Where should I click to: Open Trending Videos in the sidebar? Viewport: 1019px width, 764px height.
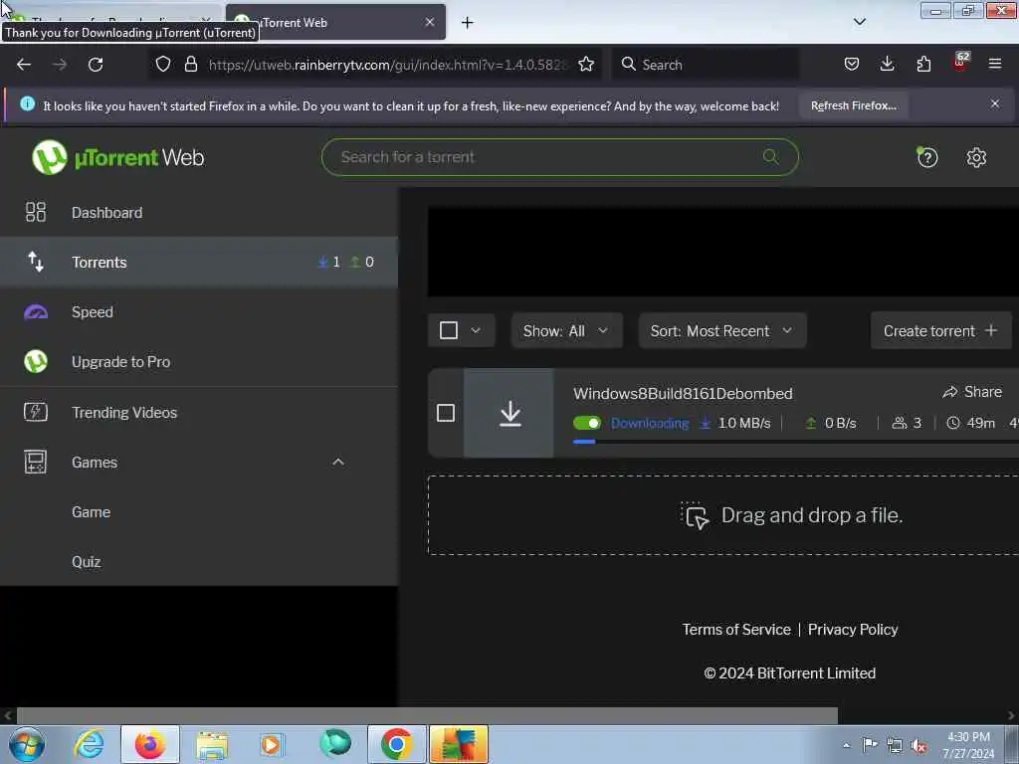pos(199,412)
